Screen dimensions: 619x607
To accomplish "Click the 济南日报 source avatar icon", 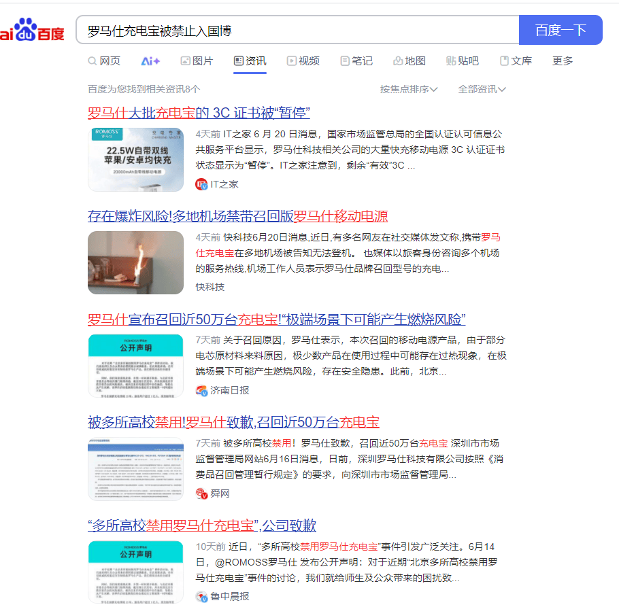I will (201, 390).
